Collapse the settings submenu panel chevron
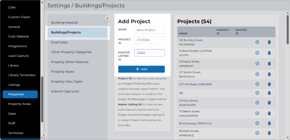 107,18
